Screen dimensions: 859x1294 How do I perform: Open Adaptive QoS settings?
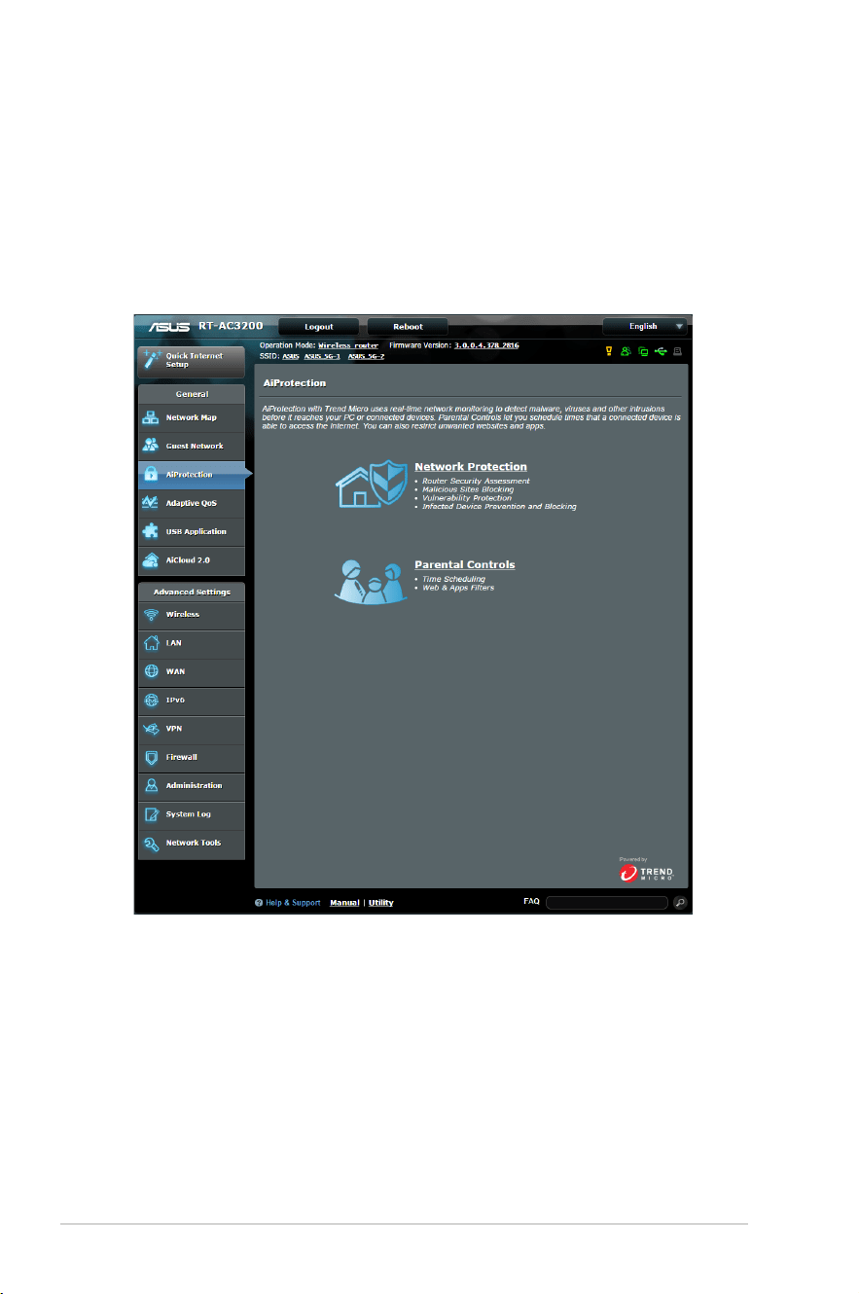(x=191, y=503)
